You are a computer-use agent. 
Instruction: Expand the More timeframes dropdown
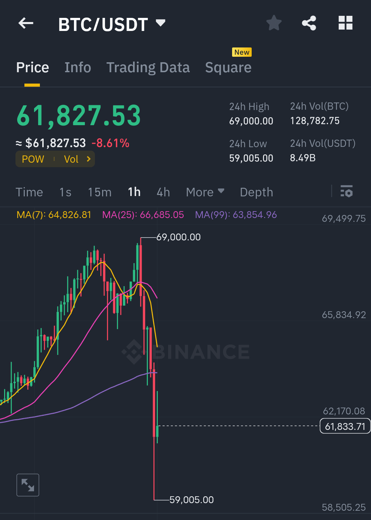click(205, 192)
